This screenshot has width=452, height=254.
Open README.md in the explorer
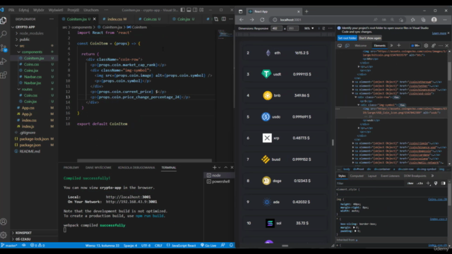pos(30,151)
